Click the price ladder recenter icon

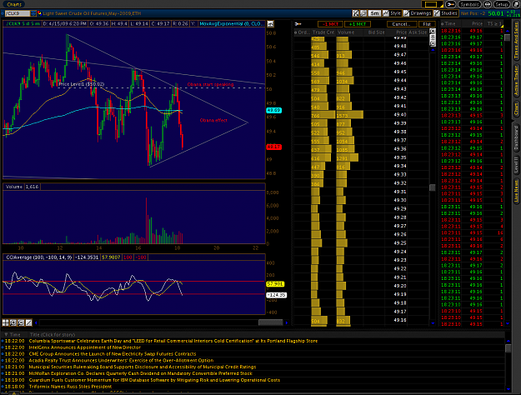(433, 37)
